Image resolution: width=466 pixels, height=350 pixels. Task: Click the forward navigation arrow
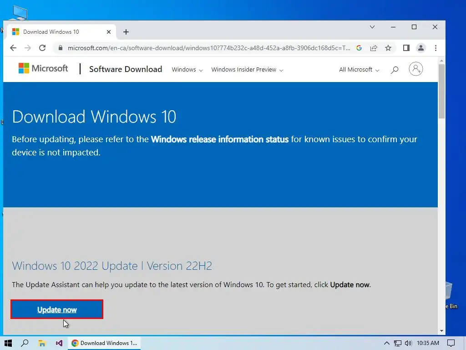click(x=28, y=48)
